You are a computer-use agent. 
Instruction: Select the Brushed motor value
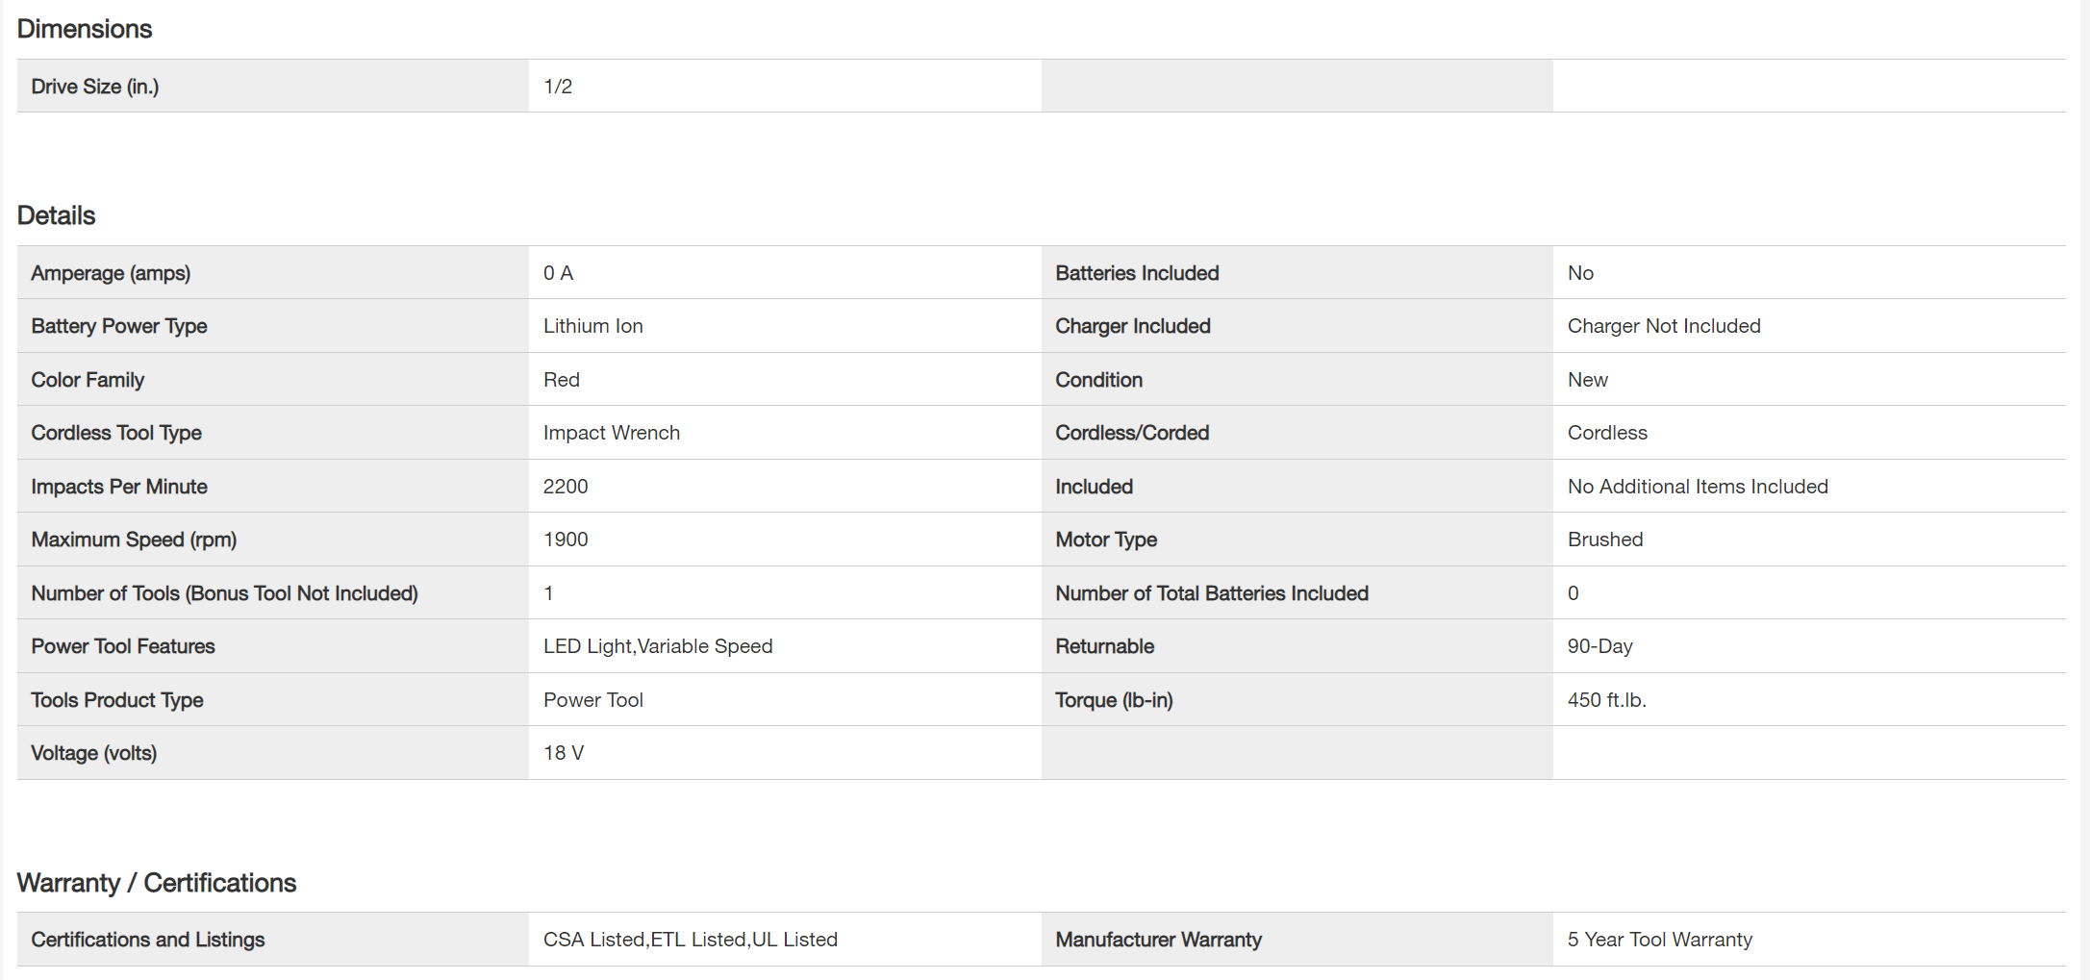point(1605,540)
